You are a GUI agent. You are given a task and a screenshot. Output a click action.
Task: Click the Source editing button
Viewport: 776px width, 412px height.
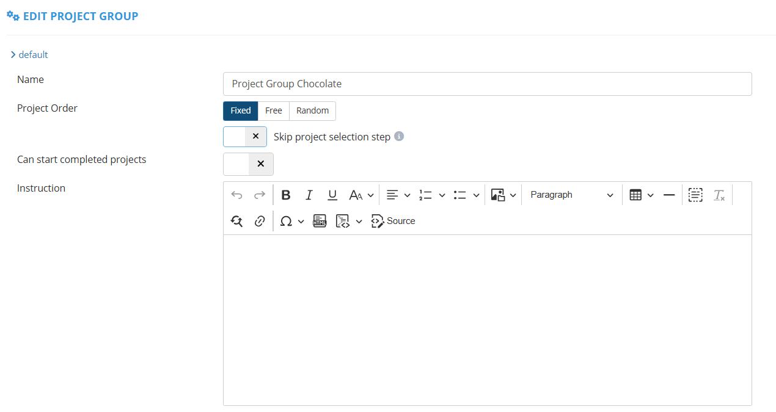393,221
